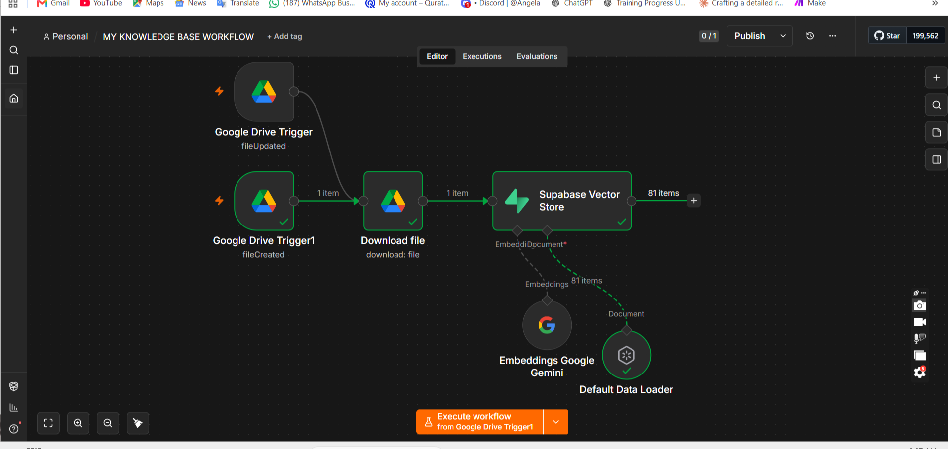Click the plus icon in left sidebar

(x=14, y=30)
